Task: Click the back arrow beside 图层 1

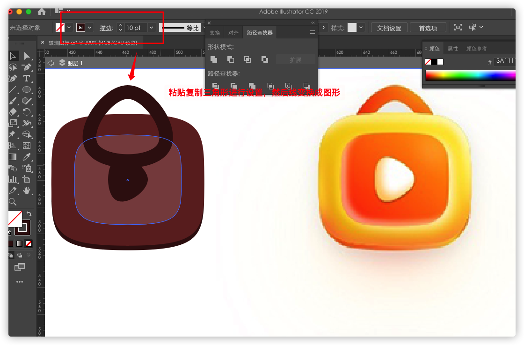Action: [x=51, y=63]
